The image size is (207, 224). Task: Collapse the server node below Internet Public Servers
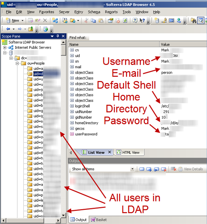5,53
